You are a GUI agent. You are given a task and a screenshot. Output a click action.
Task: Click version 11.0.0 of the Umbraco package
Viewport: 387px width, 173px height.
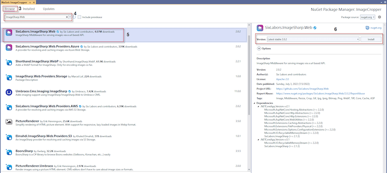(x=237, y=91)
